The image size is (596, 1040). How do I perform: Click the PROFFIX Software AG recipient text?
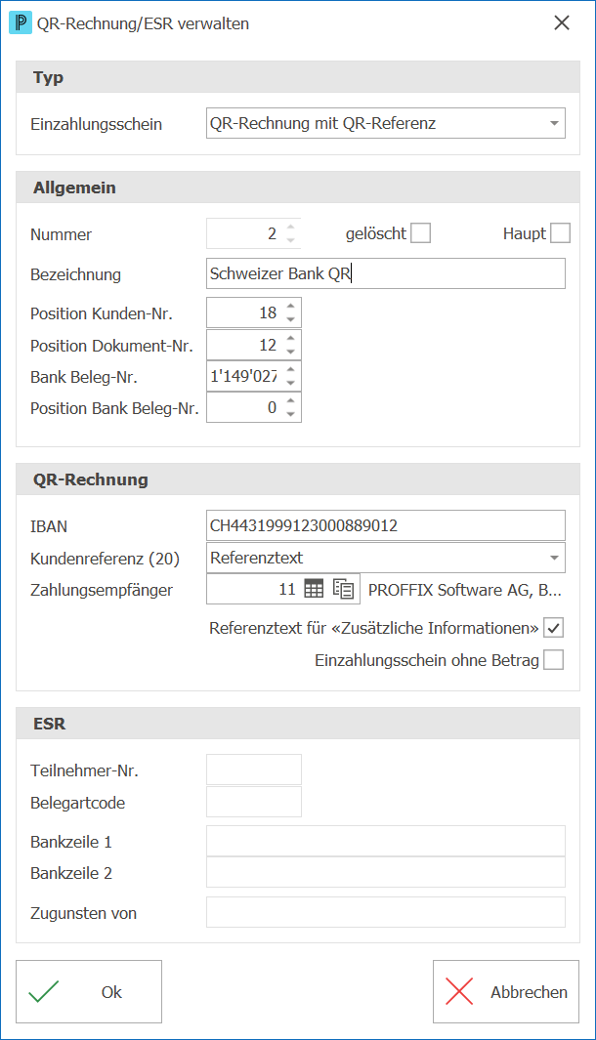click(465, 590)
